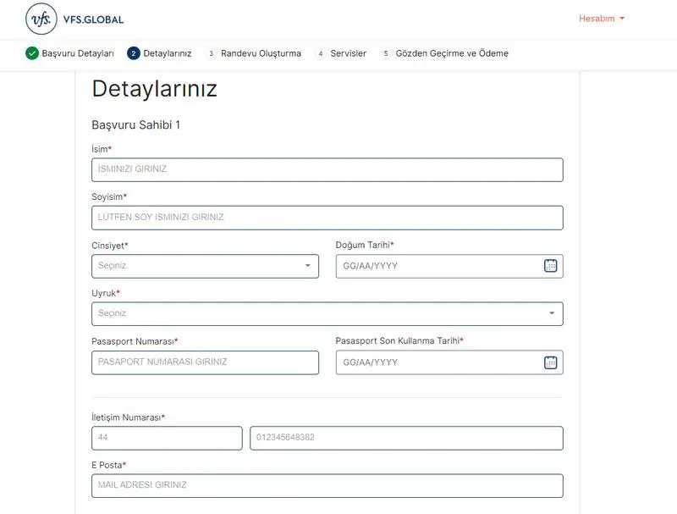Click the country code field showing 44
The image size is (677, 514).
tap(167, 438)
